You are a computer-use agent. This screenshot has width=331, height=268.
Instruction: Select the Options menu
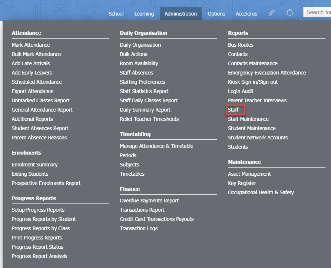216,13
